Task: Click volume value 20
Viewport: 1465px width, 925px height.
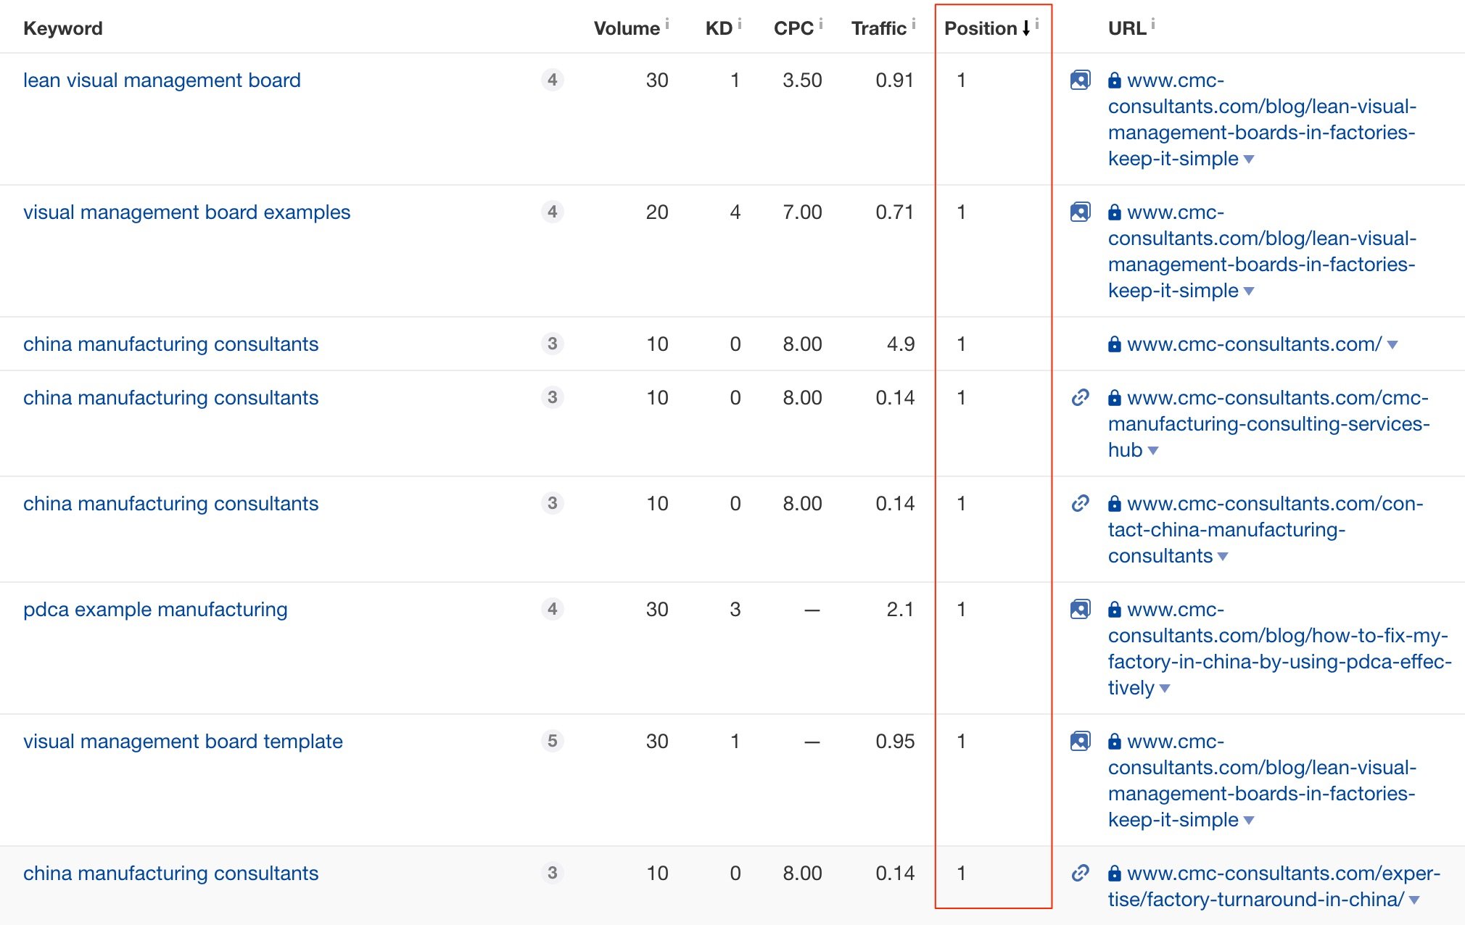Action: pyautogui.click(x=657, y=212)
